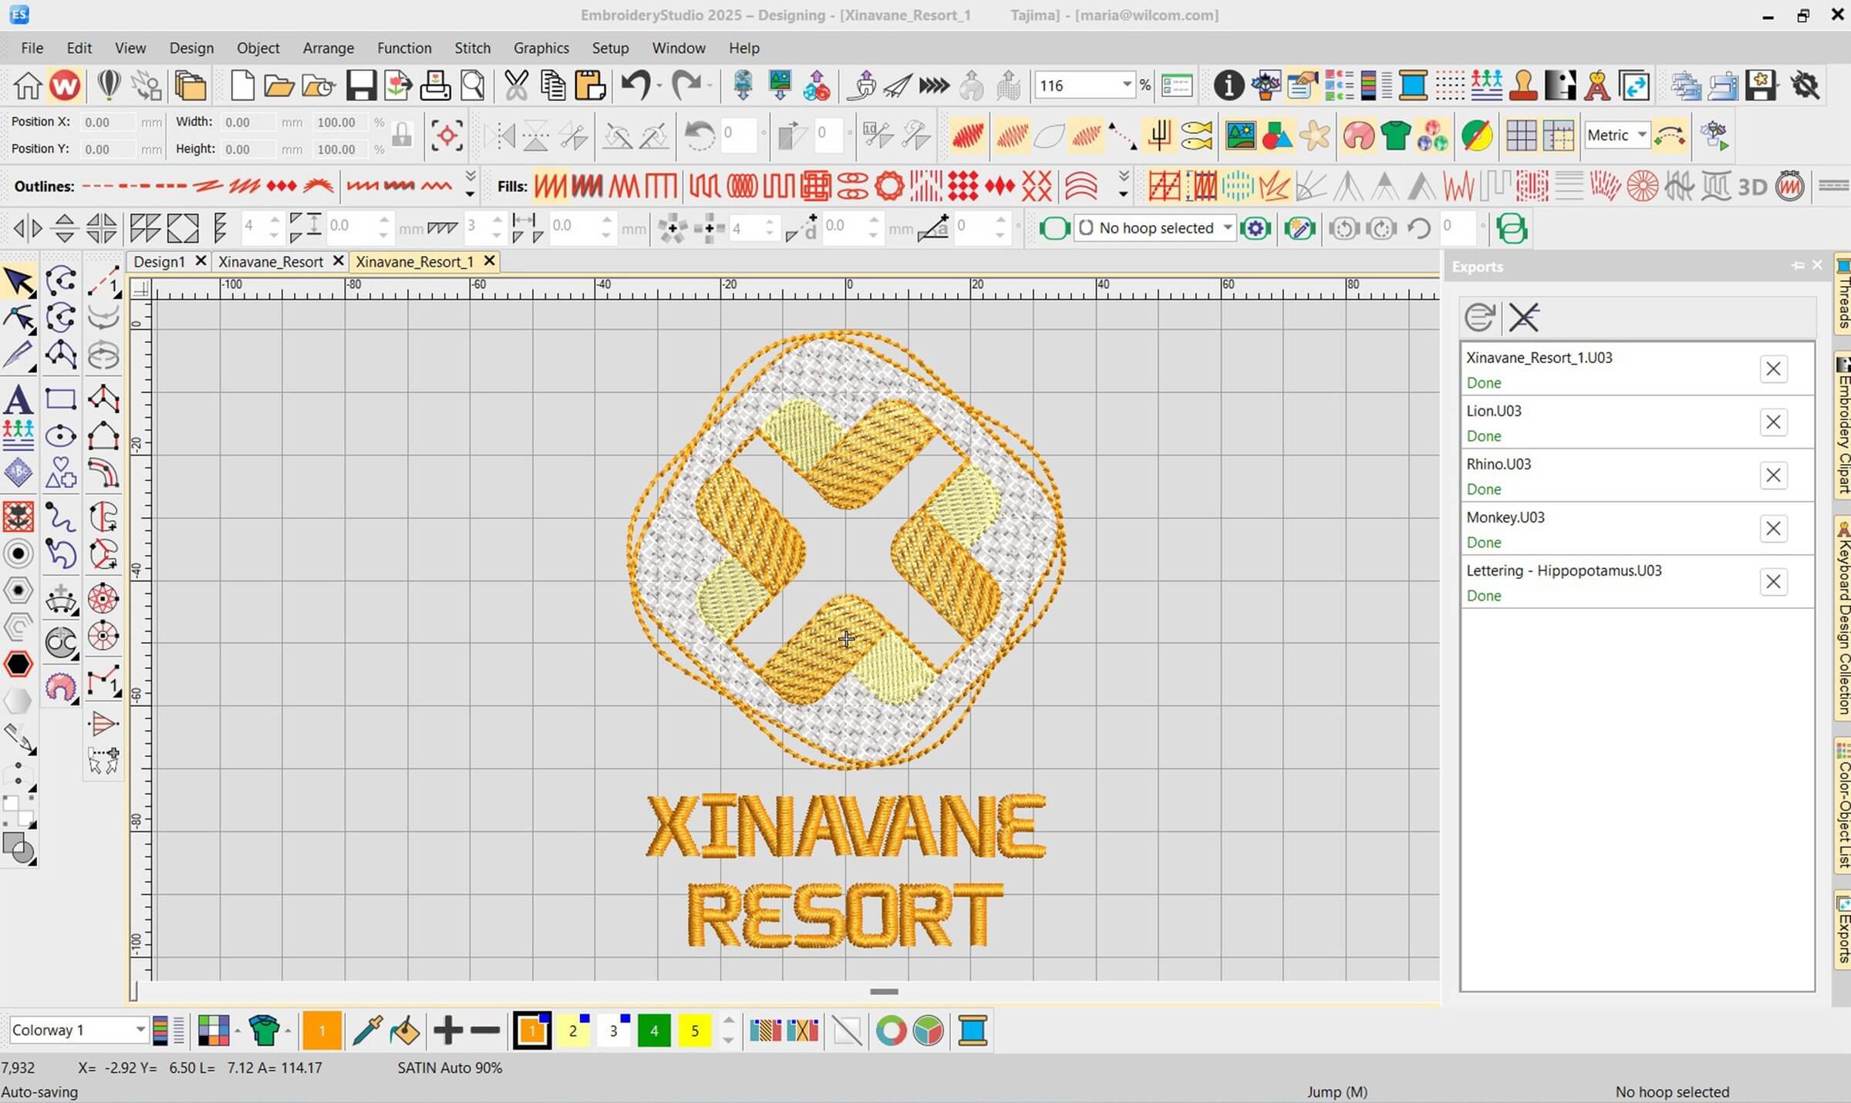1851x1103 pixels.
Task: Toggle the proportional scaling lock
Action: point(402,136)
